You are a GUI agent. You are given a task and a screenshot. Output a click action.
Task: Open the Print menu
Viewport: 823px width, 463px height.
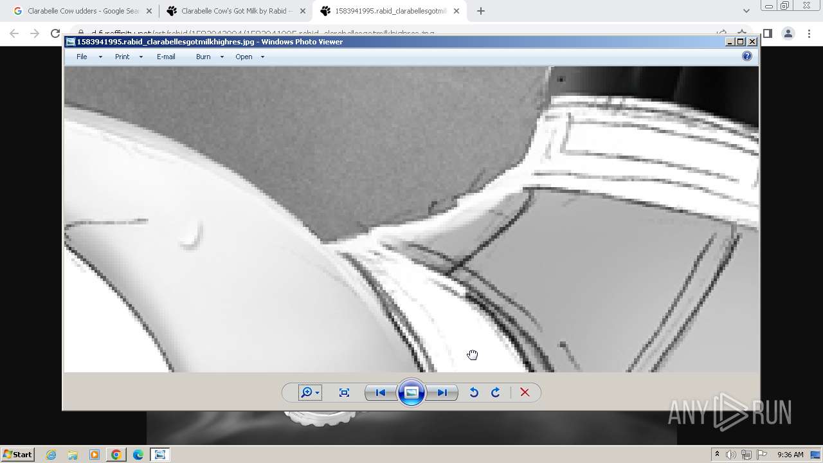[122, 57]
